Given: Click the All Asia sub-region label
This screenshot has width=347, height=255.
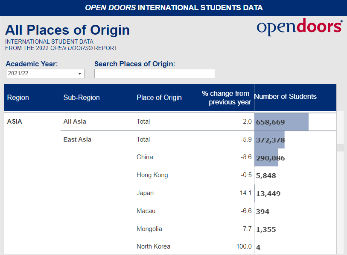Looking at the screenshot, I should pyautogui.click(x=75, y=122).
